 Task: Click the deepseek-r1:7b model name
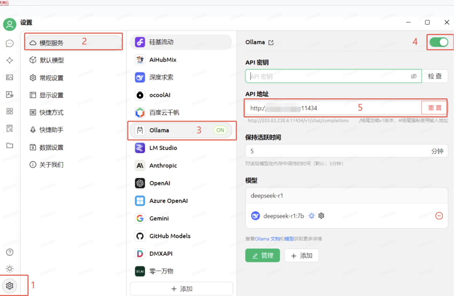[284, 216]
